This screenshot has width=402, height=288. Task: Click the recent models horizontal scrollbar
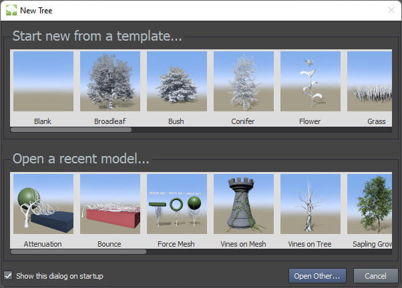[x=78, y=251]
